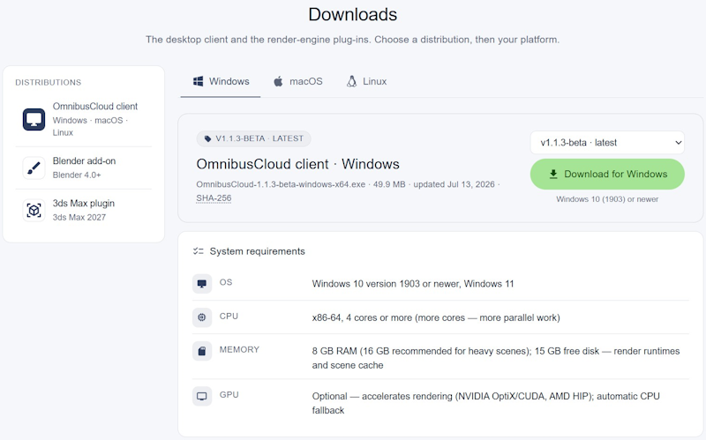Click the 3ds Max plugin cube icon
The height and width of the screenshot is (440, 706).
[34, 210]
